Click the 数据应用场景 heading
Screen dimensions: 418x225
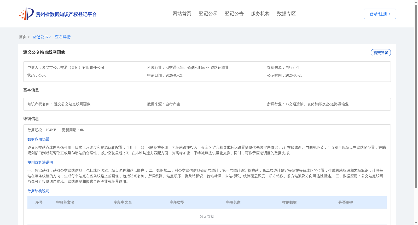[x=38, y=139]
